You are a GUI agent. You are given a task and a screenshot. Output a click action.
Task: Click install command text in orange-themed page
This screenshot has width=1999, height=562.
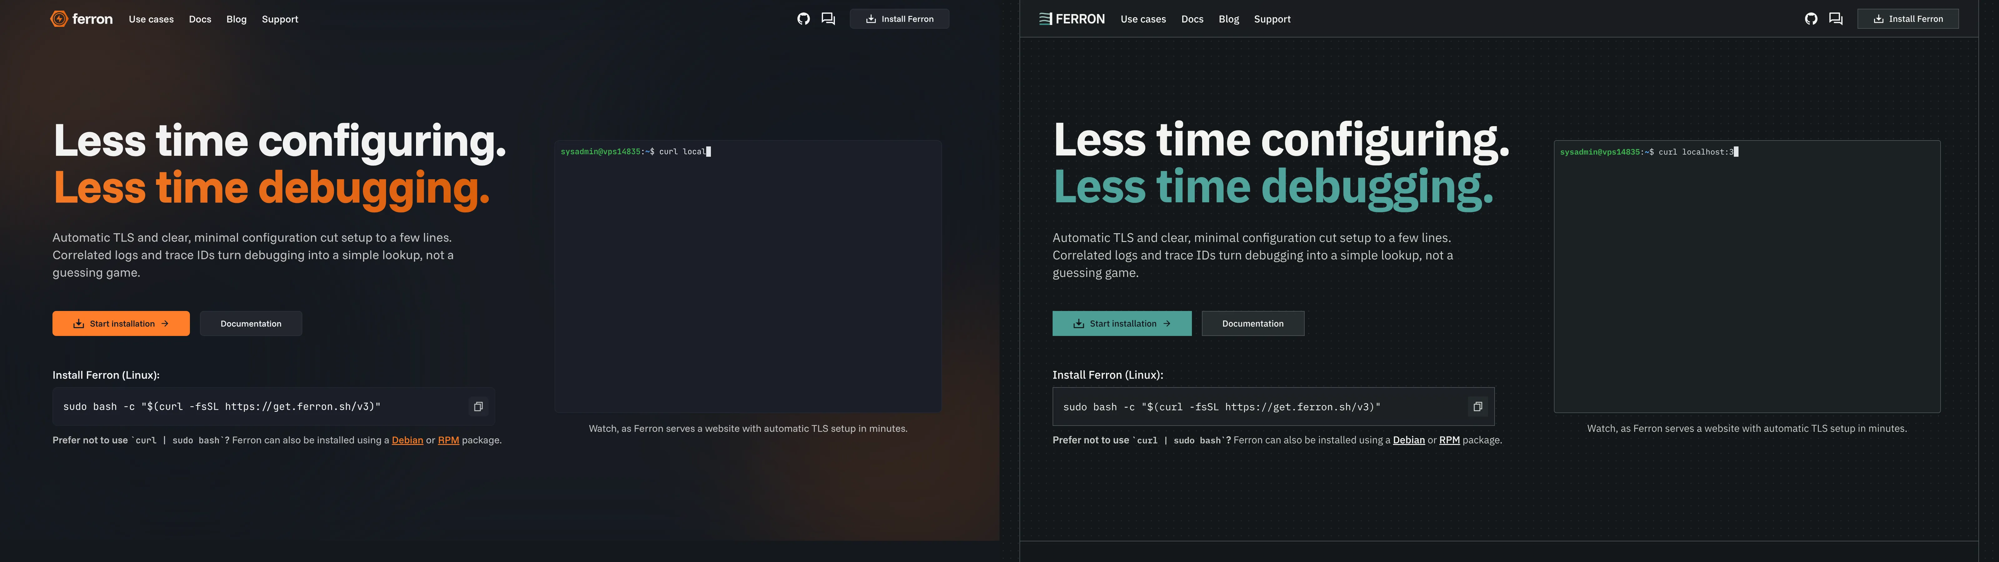pyautogui.click(x=222, y=407)
